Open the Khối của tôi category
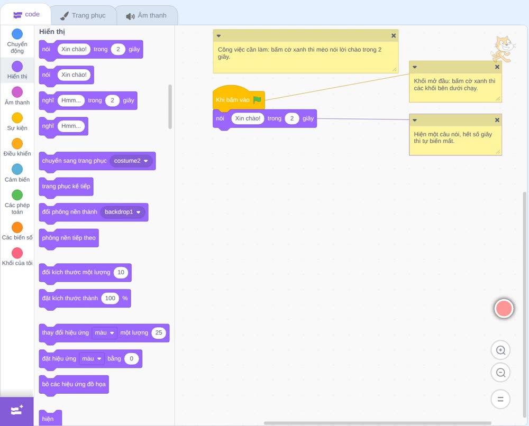The height and width of the screenshot is (426, 529). coord(17,257)
